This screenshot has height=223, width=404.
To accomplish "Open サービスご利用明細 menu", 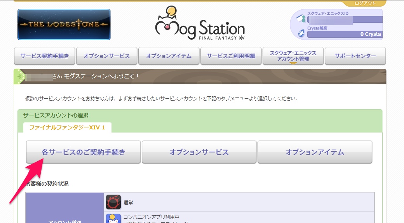I will point(231,56).
